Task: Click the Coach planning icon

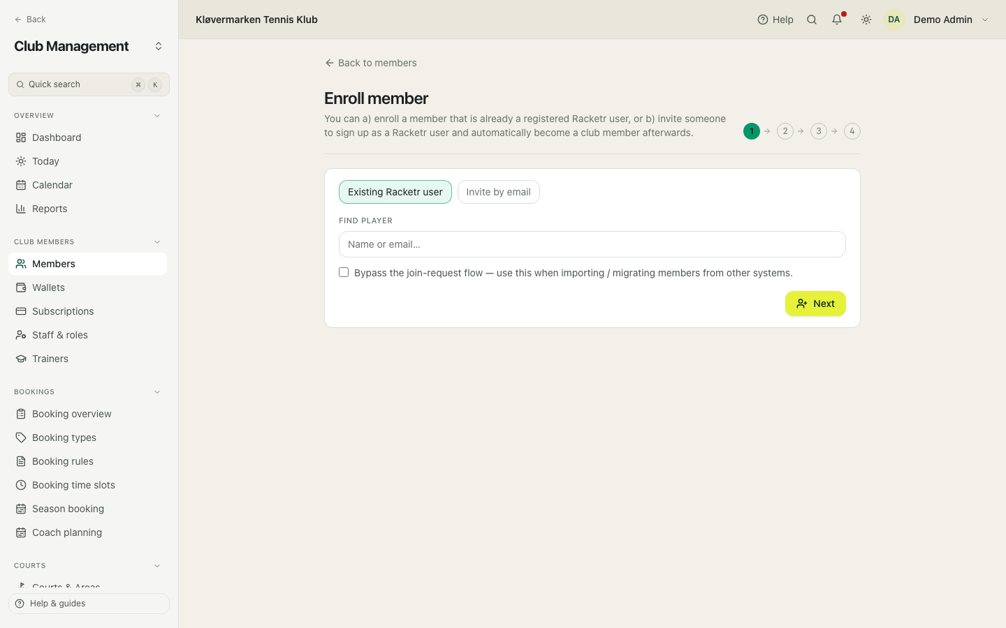Action: tap(21, 532)
